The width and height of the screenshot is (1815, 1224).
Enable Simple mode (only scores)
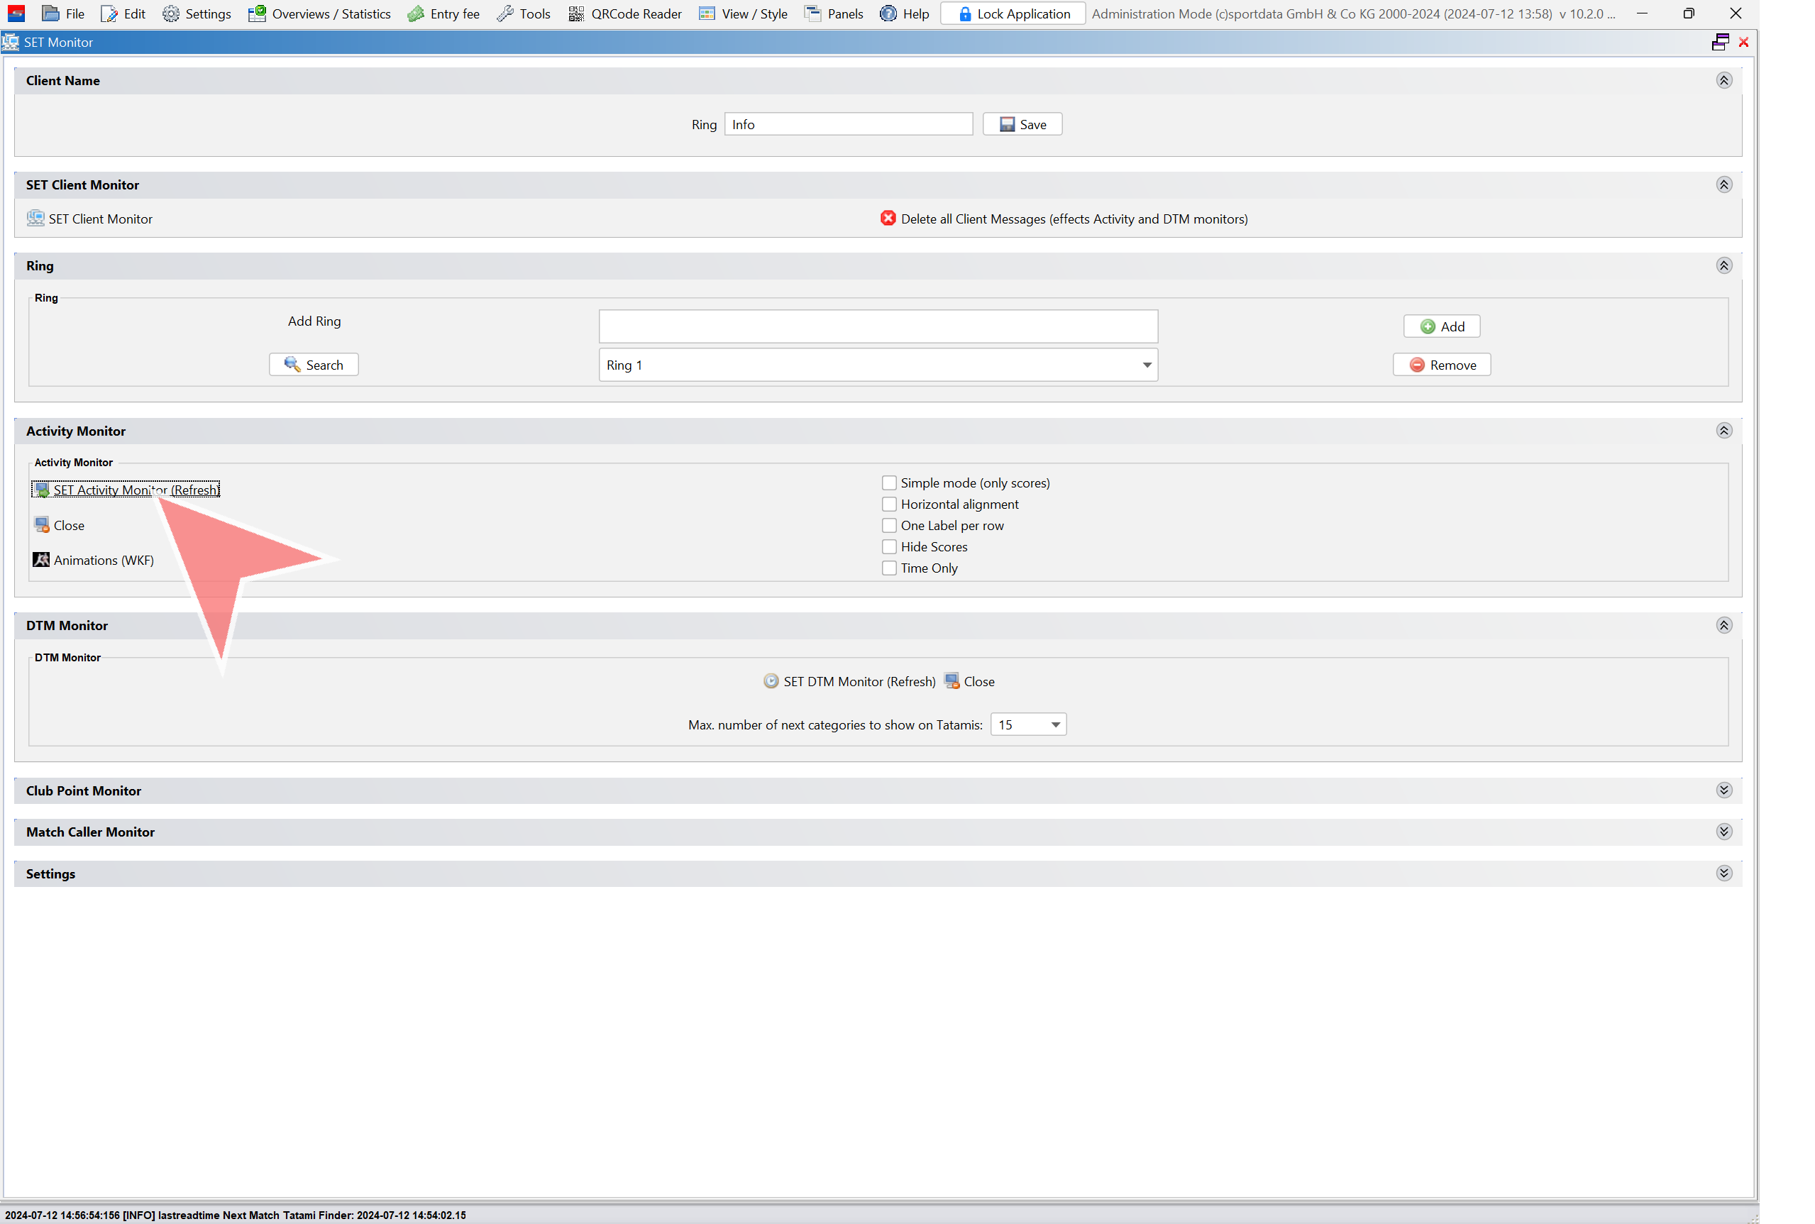pyautogui.click(x=888, y=483)
